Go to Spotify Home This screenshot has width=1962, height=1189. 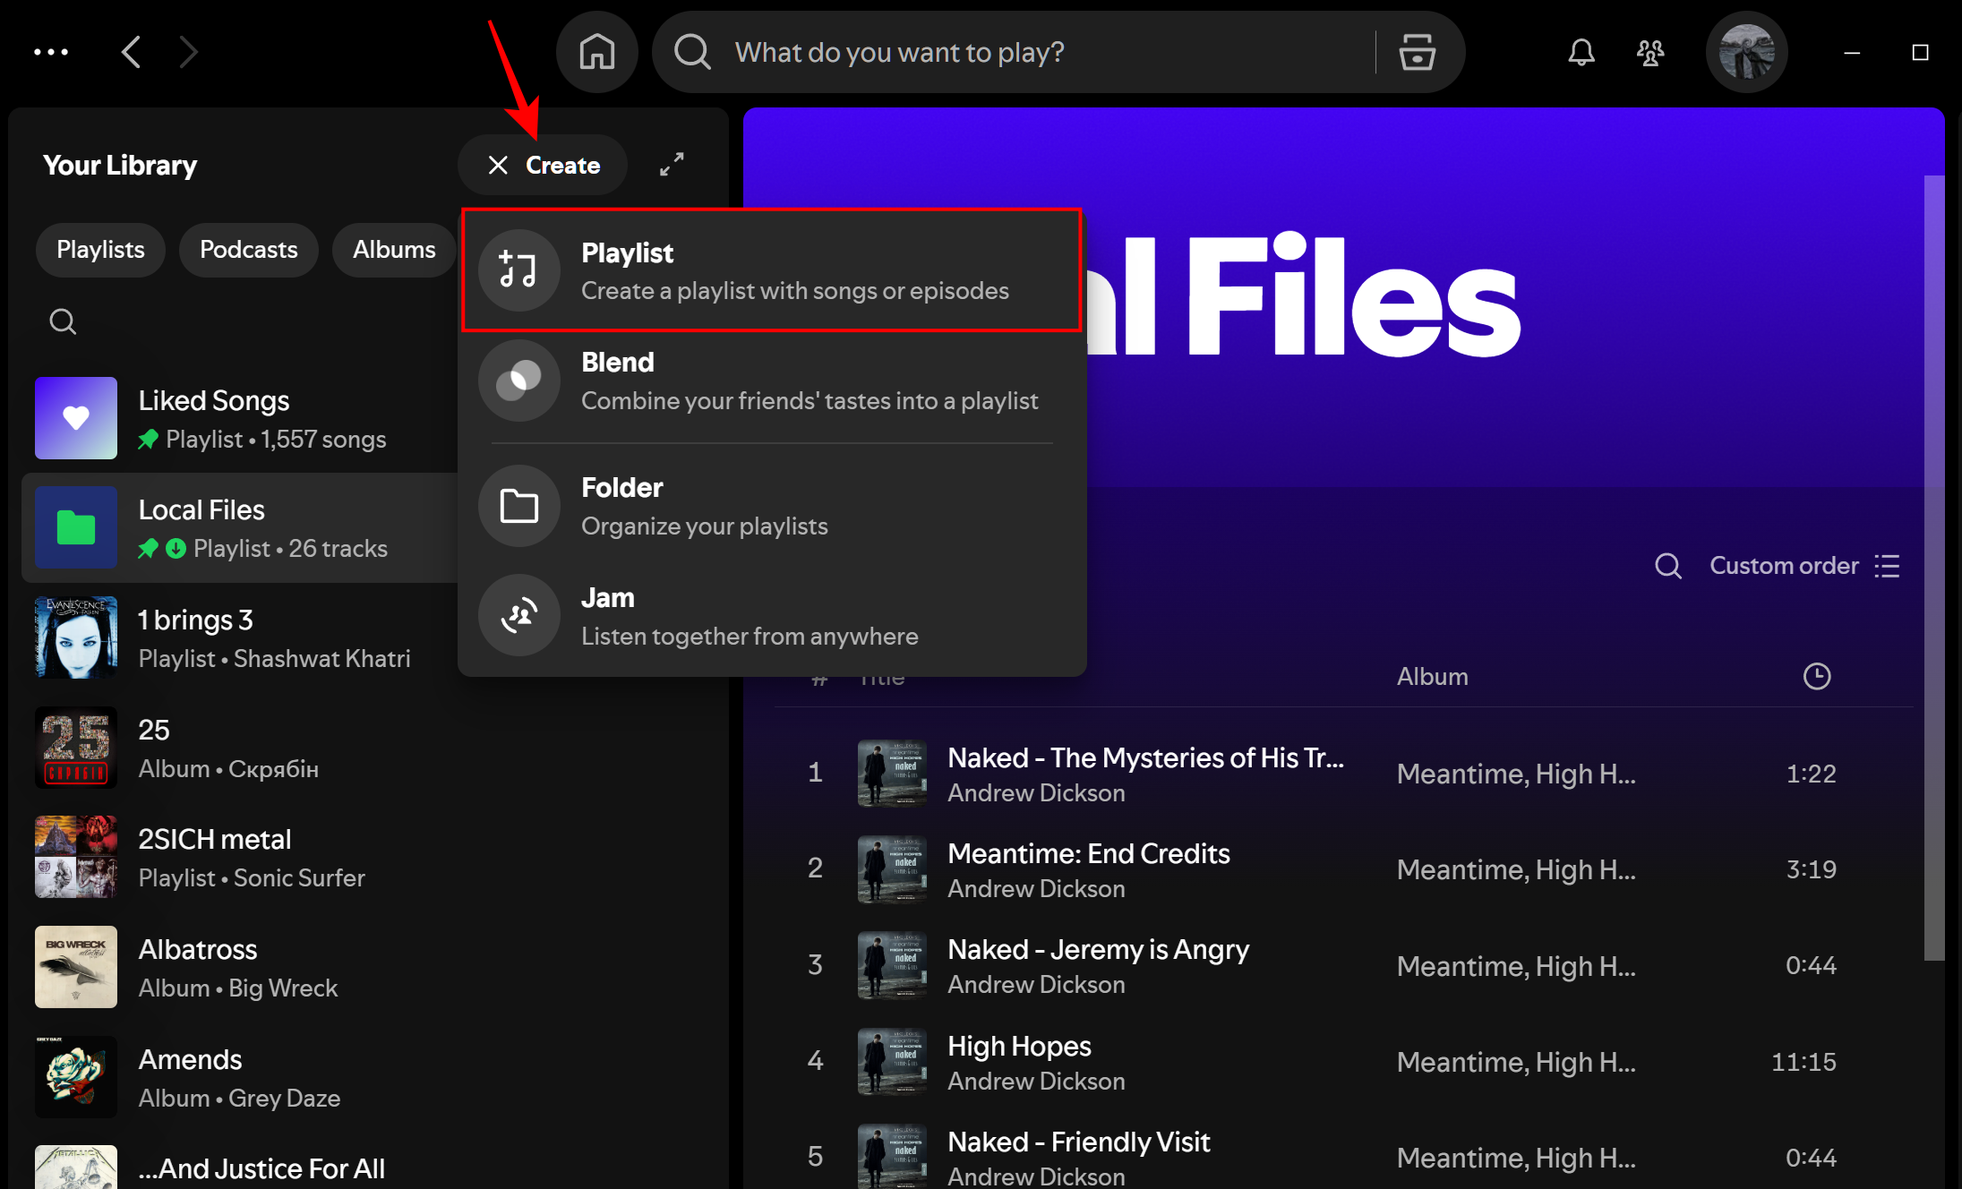click(596, 52)
